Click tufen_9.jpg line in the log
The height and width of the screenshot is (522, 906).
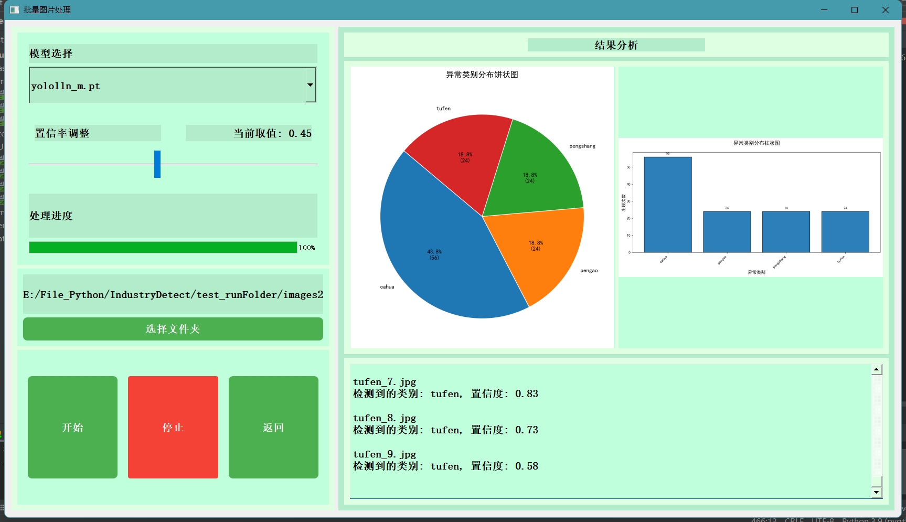(385, 454)
